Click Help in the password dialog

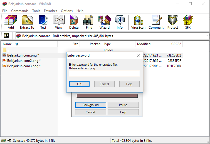[129, 84]
